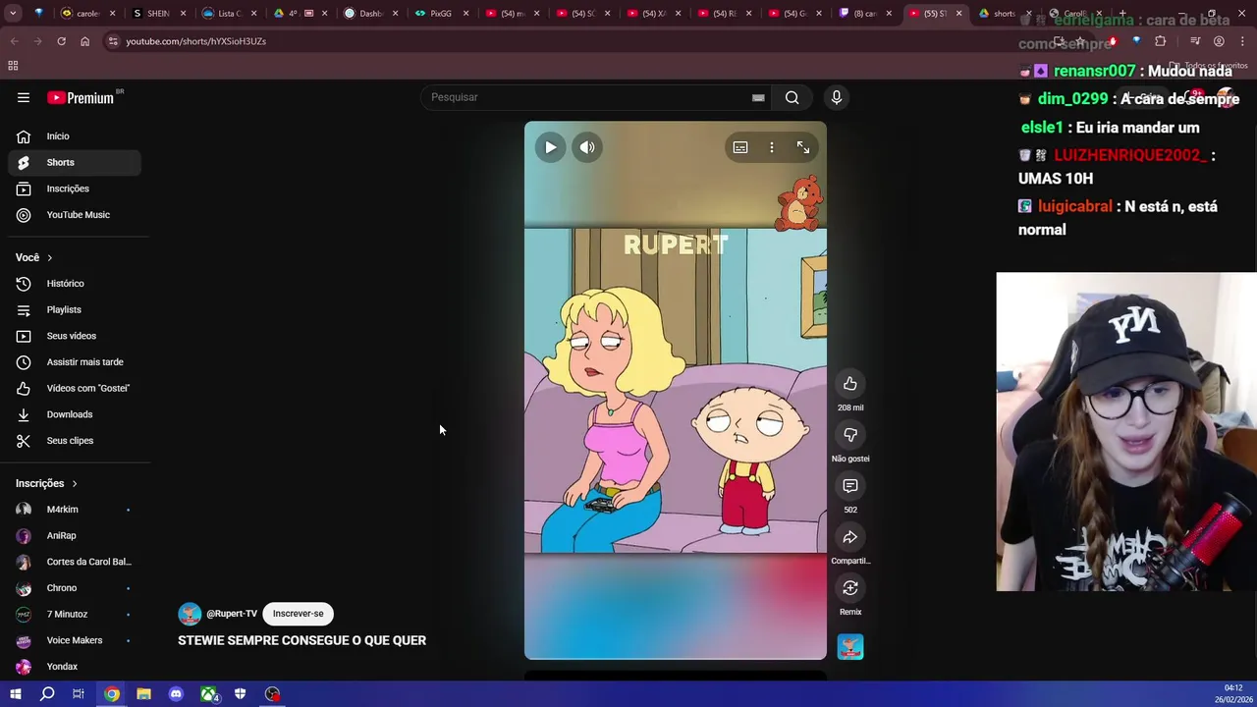Image resolution: width=1257 pixels, height=707 pixels.
Task: Open Playlists
Action: click(x=75, y=309)
